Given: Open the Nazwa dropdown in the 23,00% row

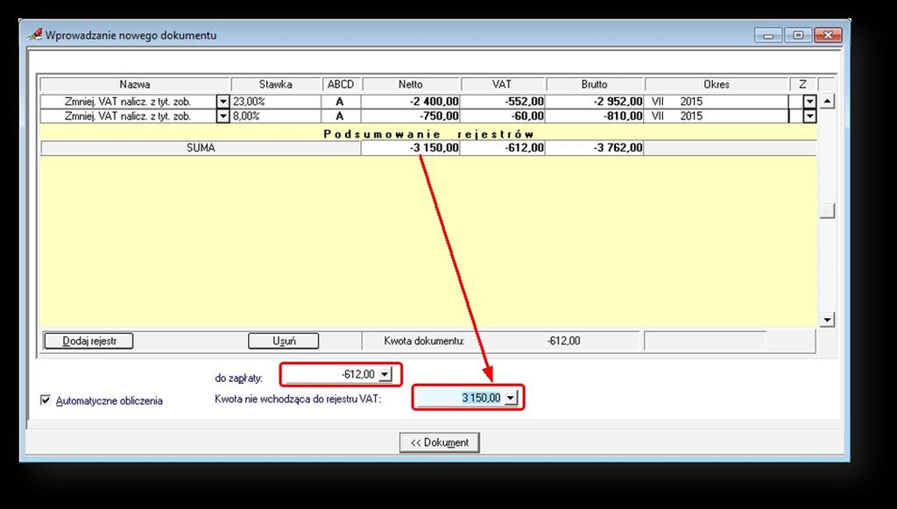Looking at the screenshot, I should pyautogui.click(x=223, y=102).
